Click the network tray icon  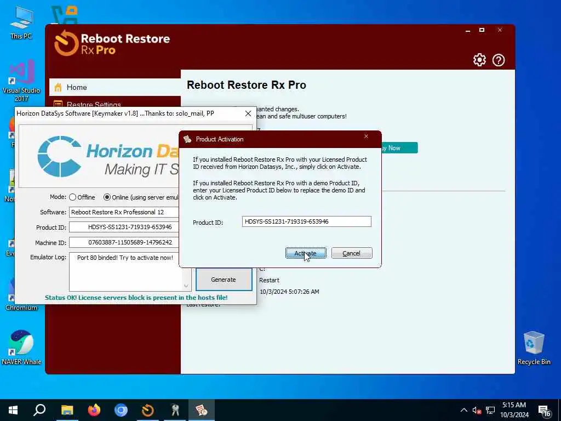pyautogui.click(x=490, y=410)
